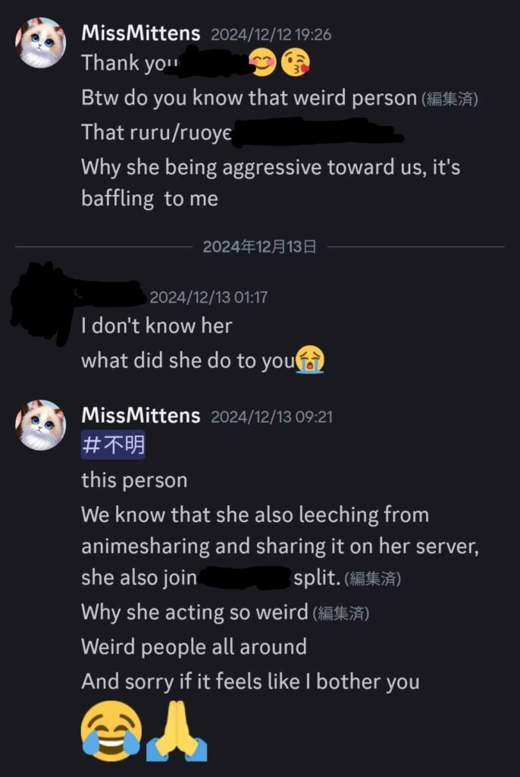Screen dimensions: 520x777
Task: Tap the kissing heart emoji
Action: point(296,63)
